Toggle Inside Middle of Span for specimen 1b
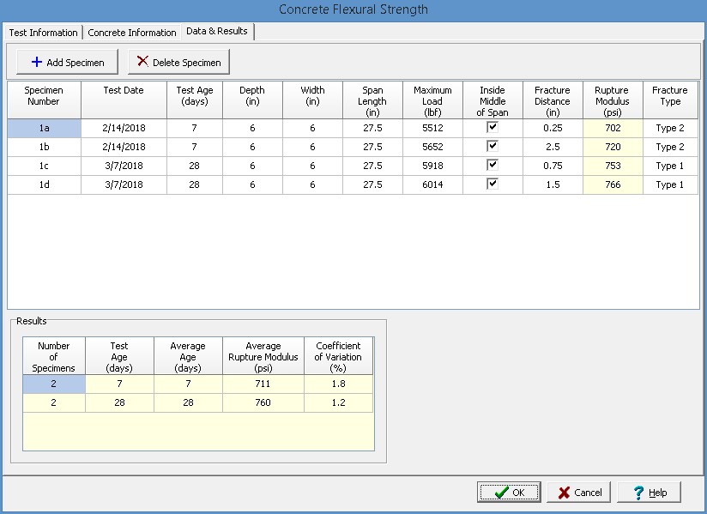707x514 pixels. point(492,146)
